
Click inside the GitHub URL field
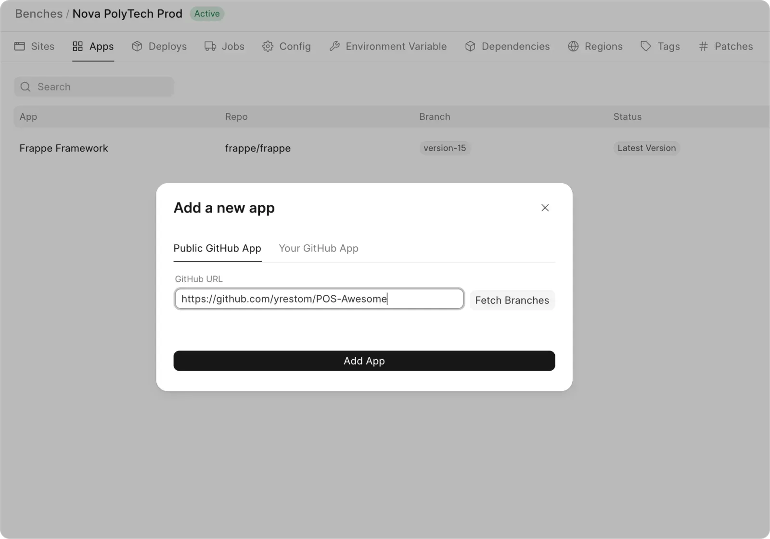tap(319, 299)
